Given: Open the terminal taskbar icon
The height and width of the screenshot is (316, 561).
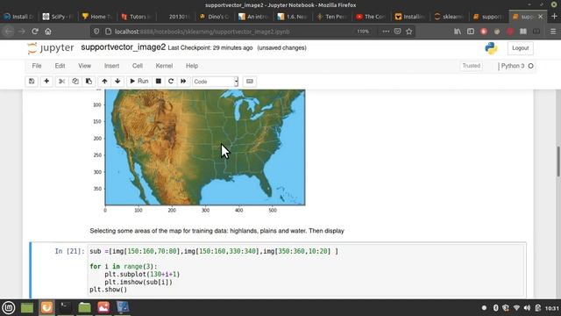Looking at the screenshot, I should [65, 307].
